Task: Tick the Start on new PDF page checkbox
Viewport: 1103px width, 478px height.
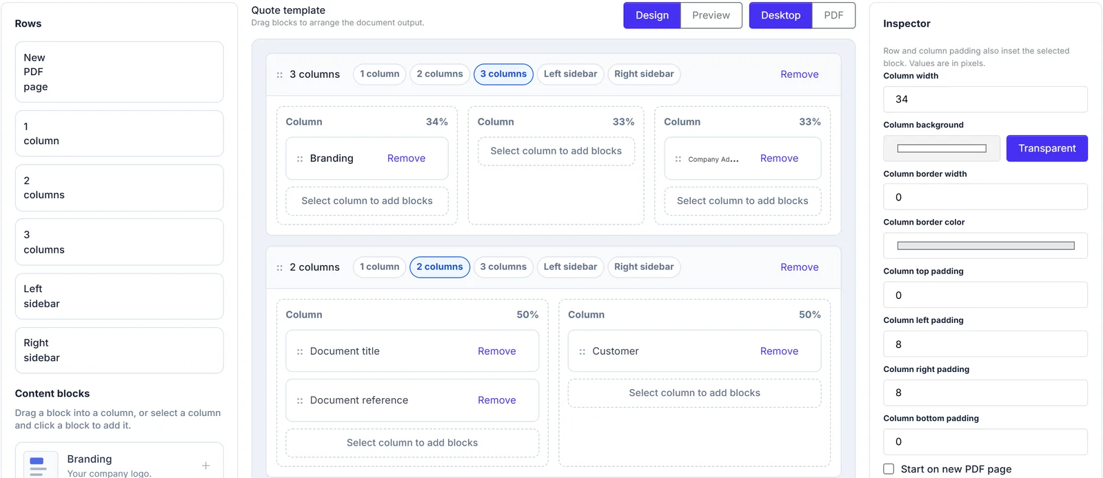Action: 889,469
